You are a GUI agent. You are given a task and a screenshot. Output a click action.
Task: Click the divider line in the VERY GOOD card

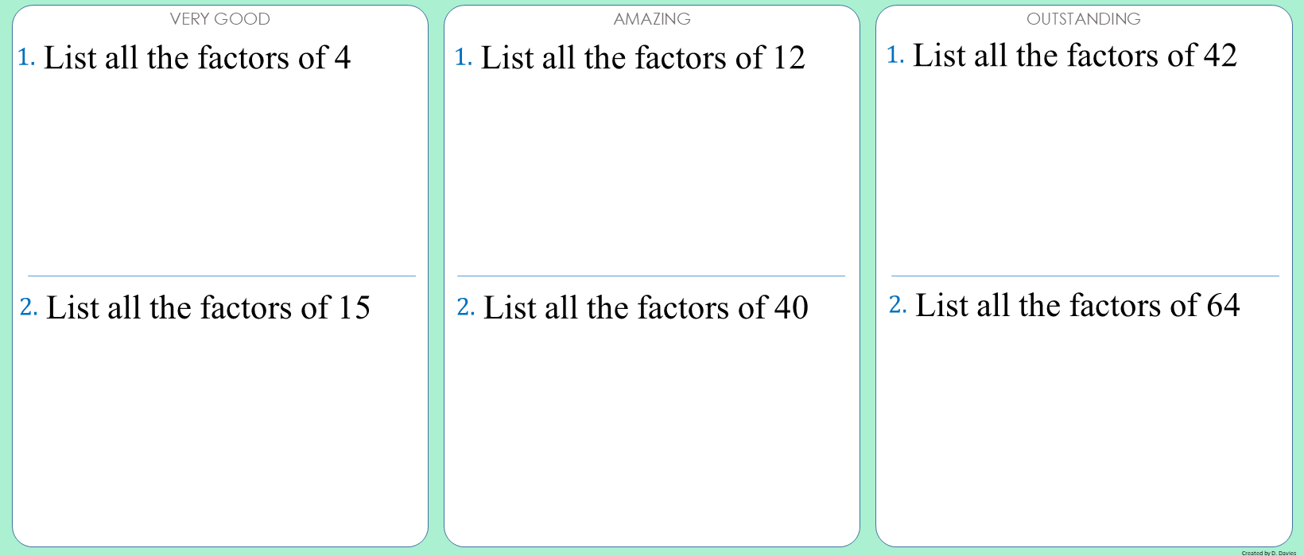221,276
